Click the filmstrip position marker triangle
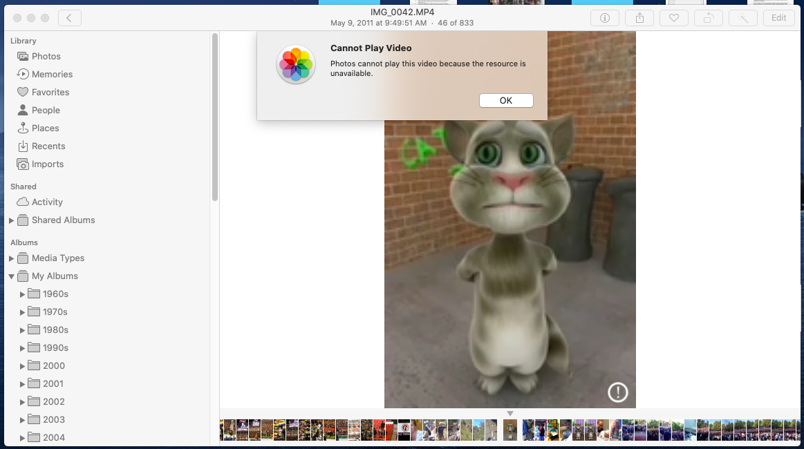The width and height of the screenshot is (804, 449). [509, 413]
